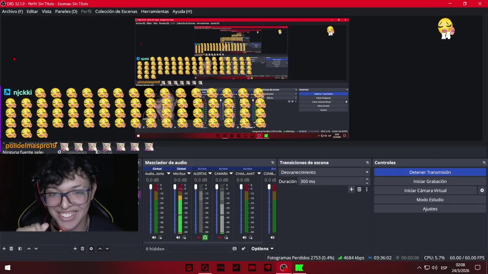Open the green K app taskbar icon

(x=299, y=268)
